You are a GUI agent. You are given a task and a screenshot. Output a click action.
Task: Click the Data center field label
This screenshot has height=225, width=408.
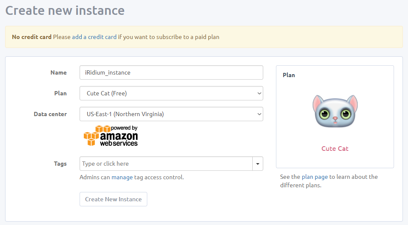pos(50,114)
